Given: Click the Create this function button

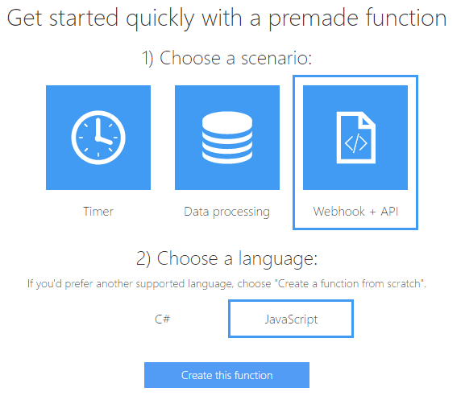Looking at the screenshot, I should tap(226, 375).
